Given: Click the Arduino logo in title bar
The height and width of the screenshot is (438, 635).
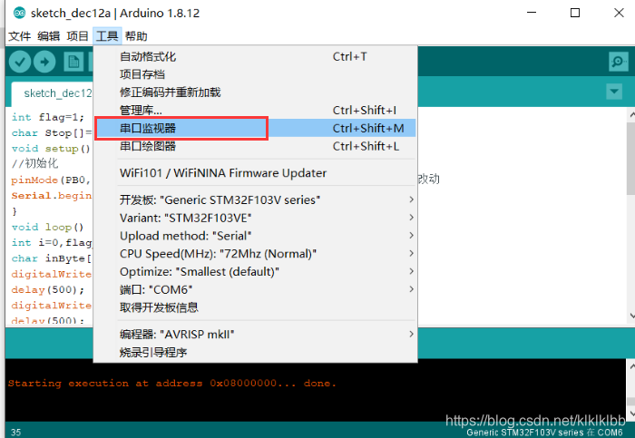Looking at the screenshot, I should [x=19, y=13].
